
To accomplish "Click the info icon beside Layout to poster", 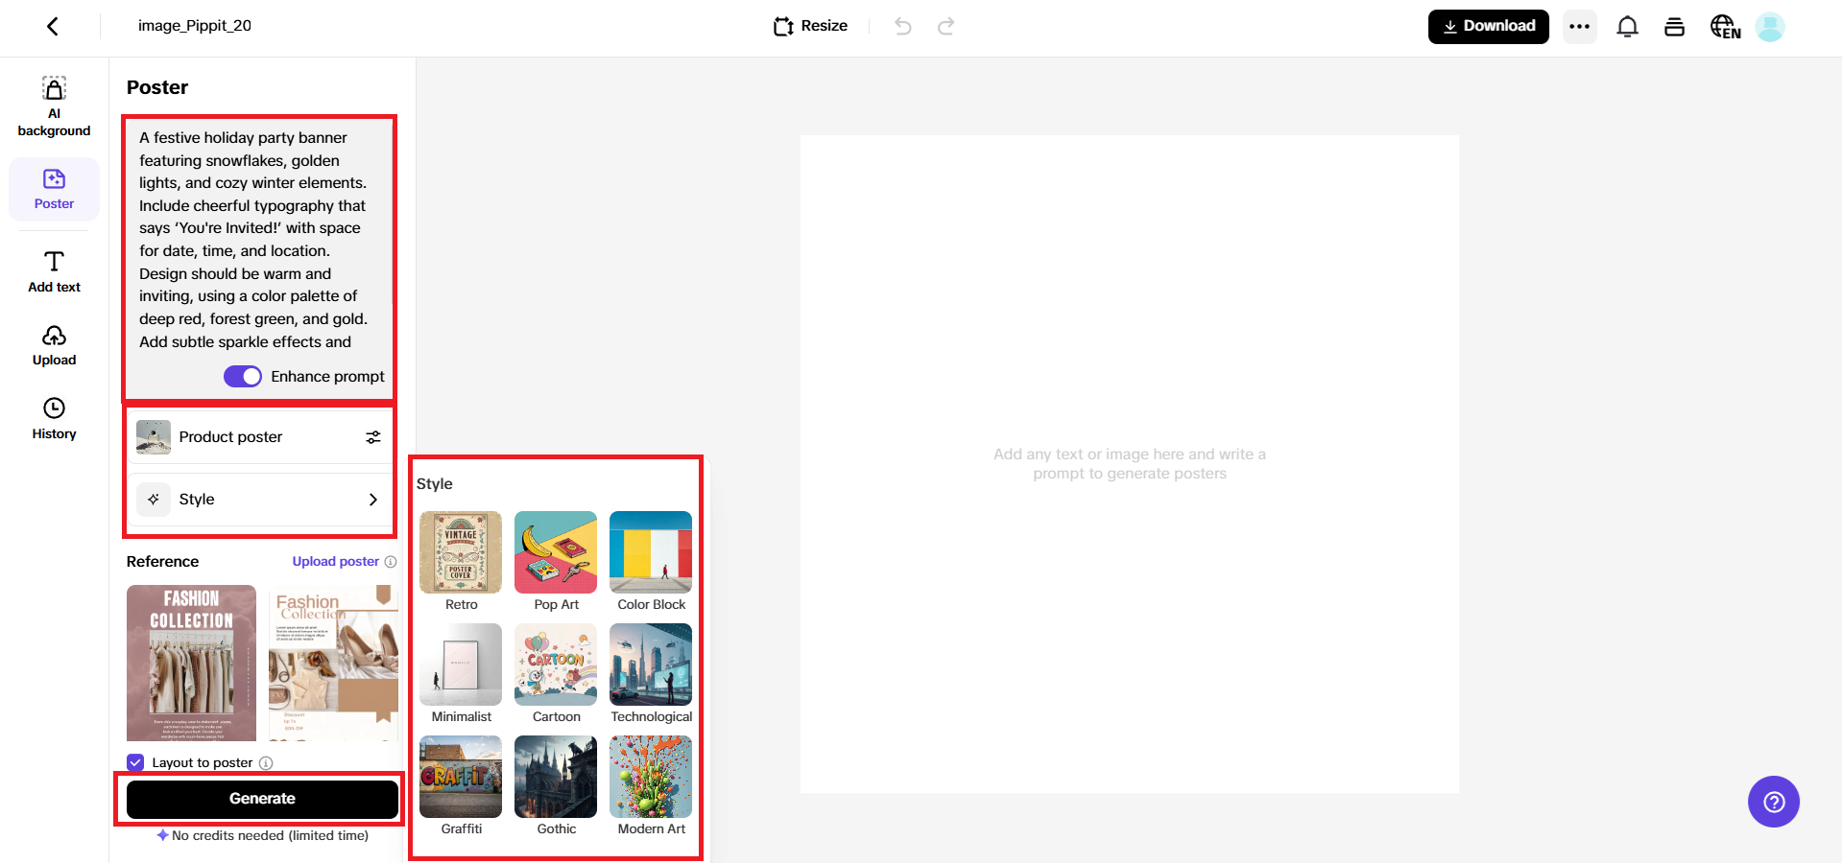I will 266,763.
